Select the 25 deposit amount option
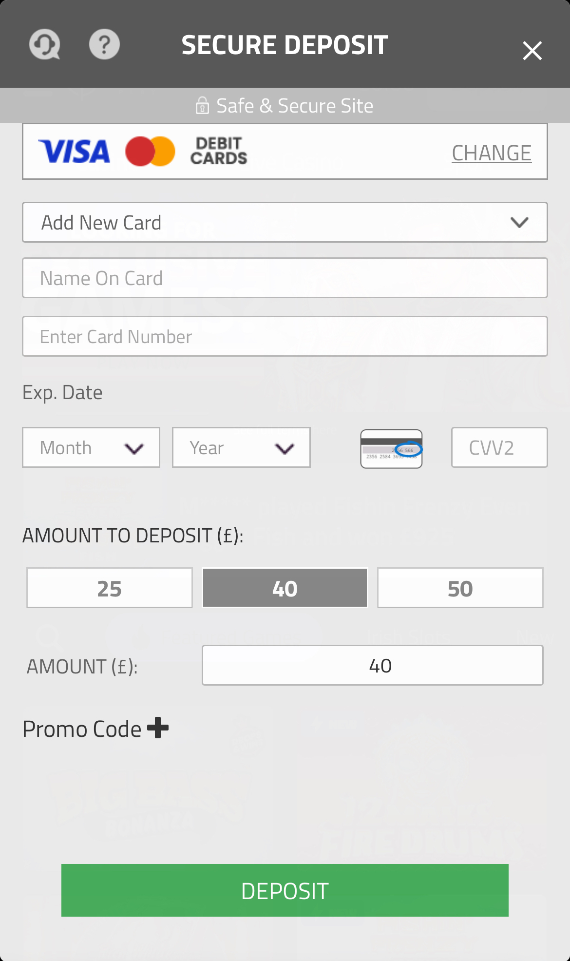Image resolution: width=570 pixels, height=961 pixels. (x=109, y=588)
